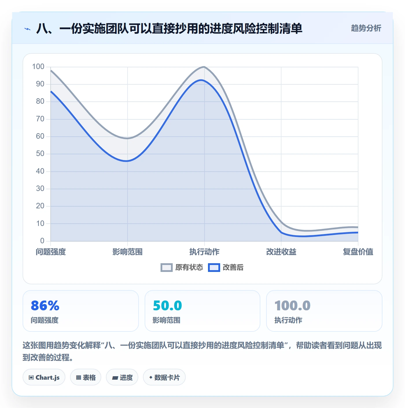
Task: Open the 趋势分析 label in the header
Action: (366, 28)
